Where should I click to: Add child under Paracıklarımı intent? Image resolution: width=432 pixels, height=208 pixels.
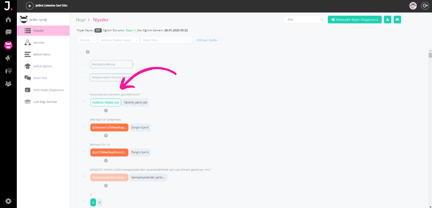point(106,110)
